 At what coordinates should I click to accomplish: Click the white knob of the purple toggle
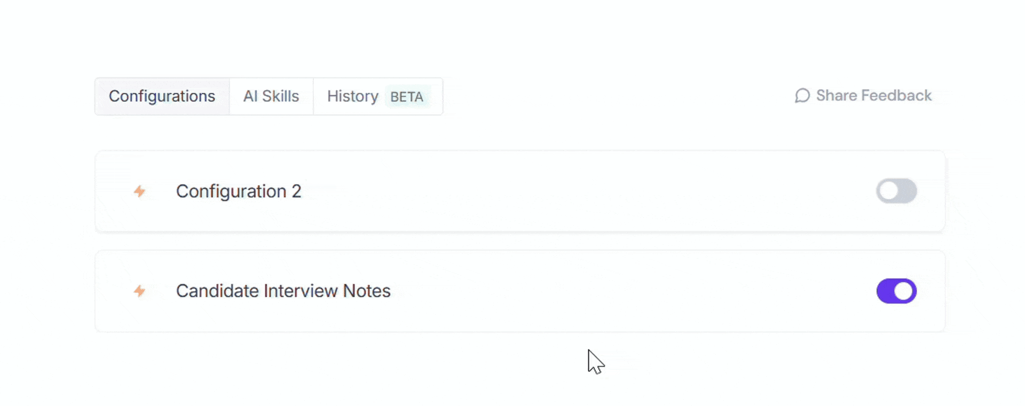pyautogui.click(x=904, y=291)
